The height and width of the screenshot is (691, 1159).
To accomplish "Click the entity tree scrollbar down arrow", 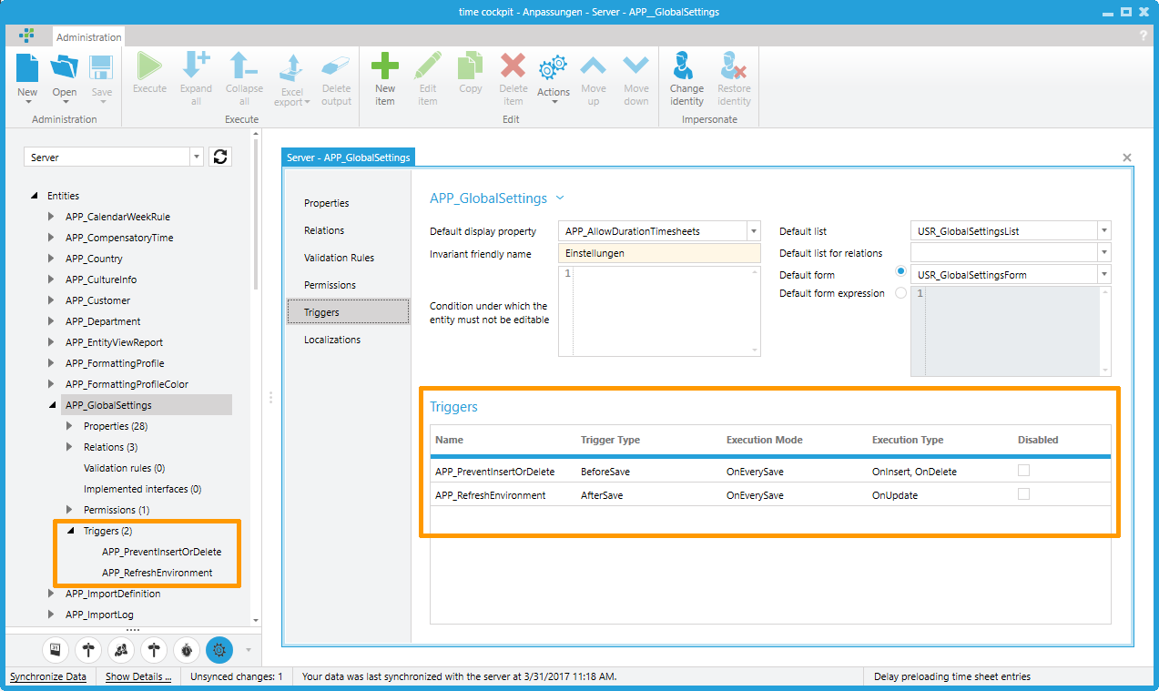I will point(255,620).
